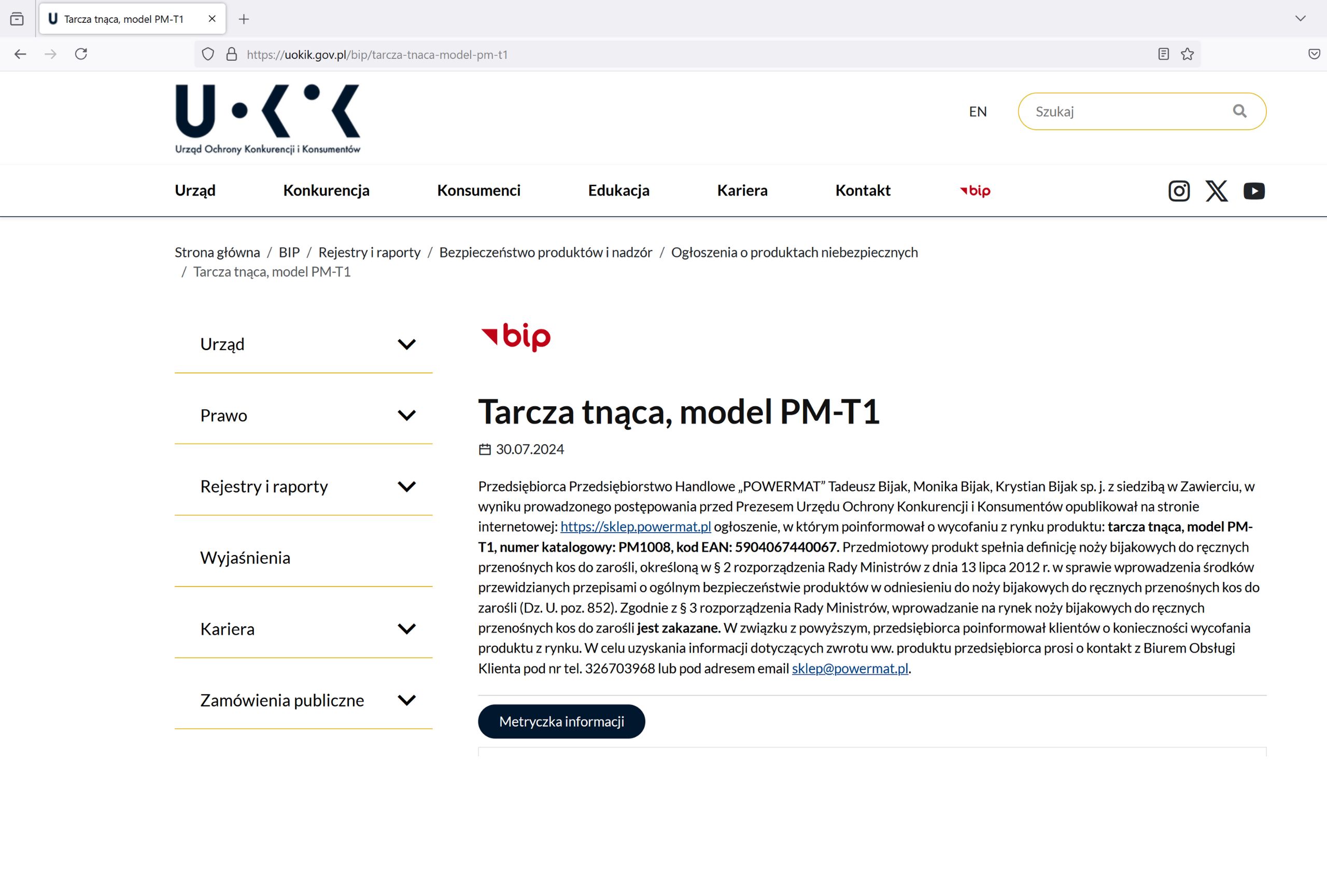Reload the page
Image resolution: width=1327 pixels, height=886 pixels.
point(81,54)
